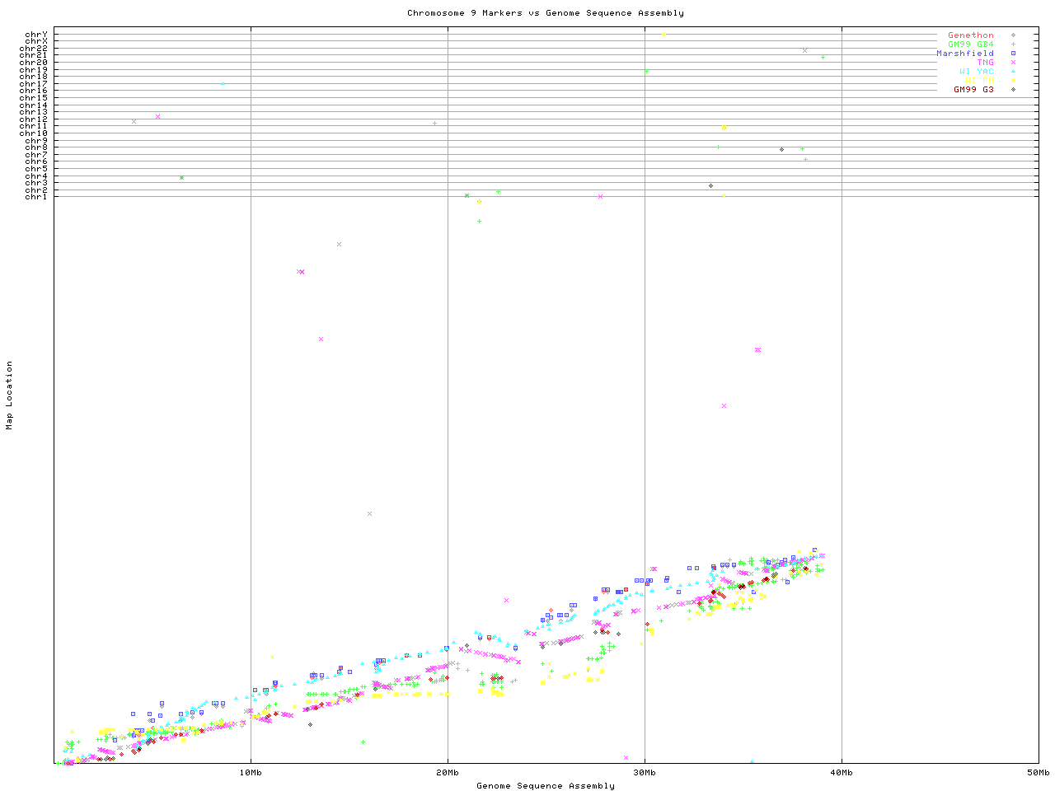This screenshot has width=1055, height=791.
Task: Click the GM99 G3 diamond legend marker
Action: click(1013, 90)
